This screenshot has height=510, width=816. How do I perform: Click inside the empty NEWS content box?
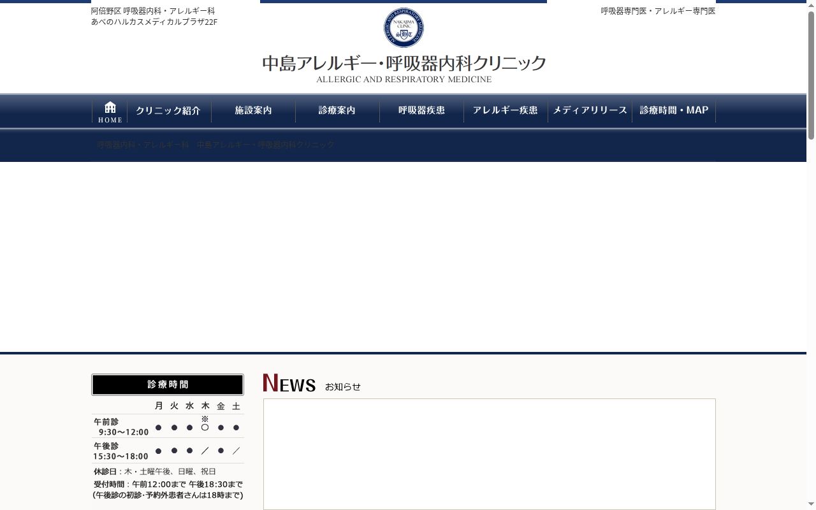490,454
